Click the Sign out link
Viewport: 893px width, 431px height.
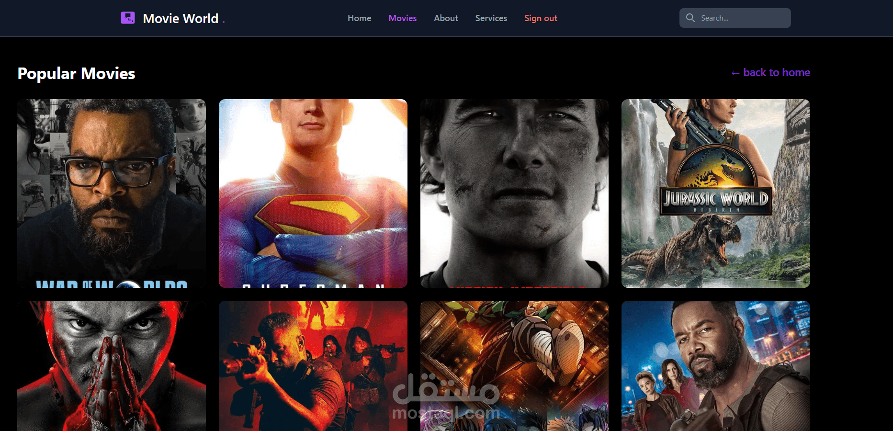(x=541, y=18)
